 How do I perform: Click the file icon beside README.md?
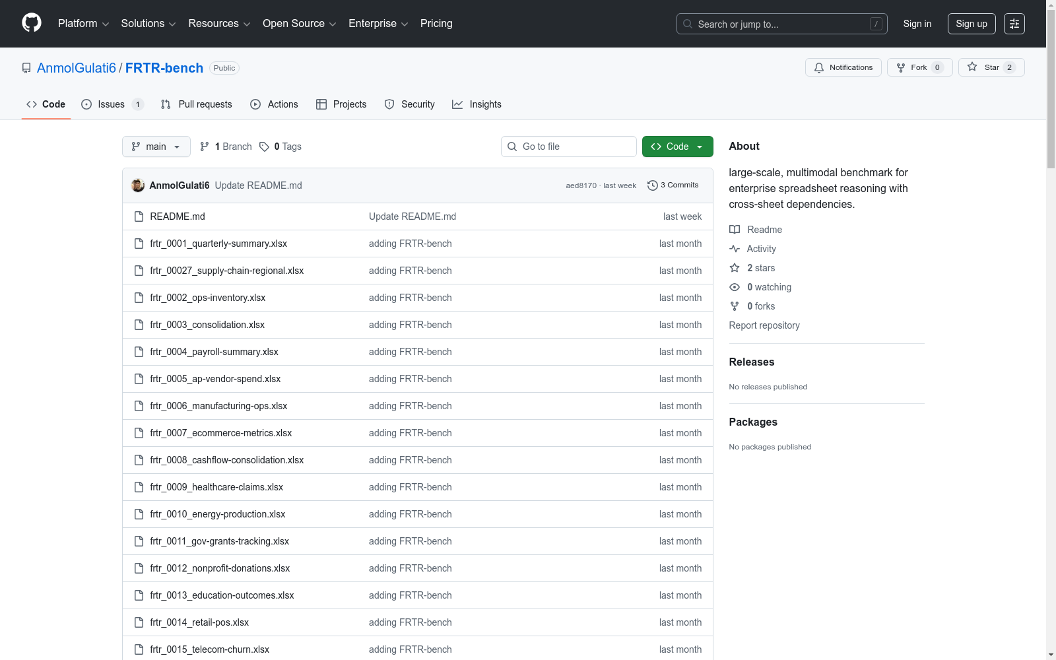(x=139, y=216)
